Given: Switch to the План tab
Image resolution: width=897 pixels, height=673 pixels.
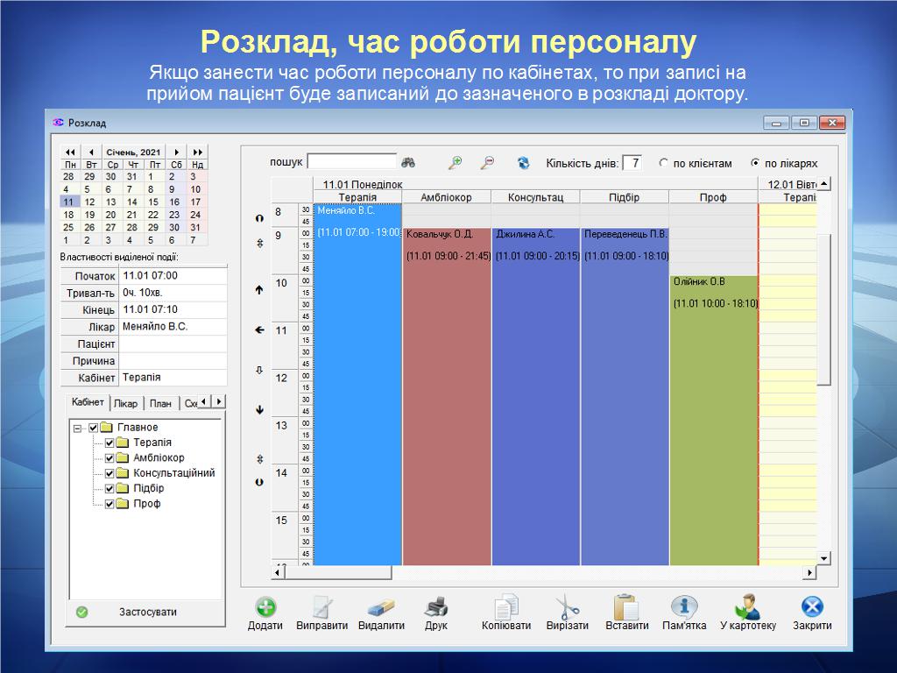Looking at the screenshot, I should tap(160, 403).
